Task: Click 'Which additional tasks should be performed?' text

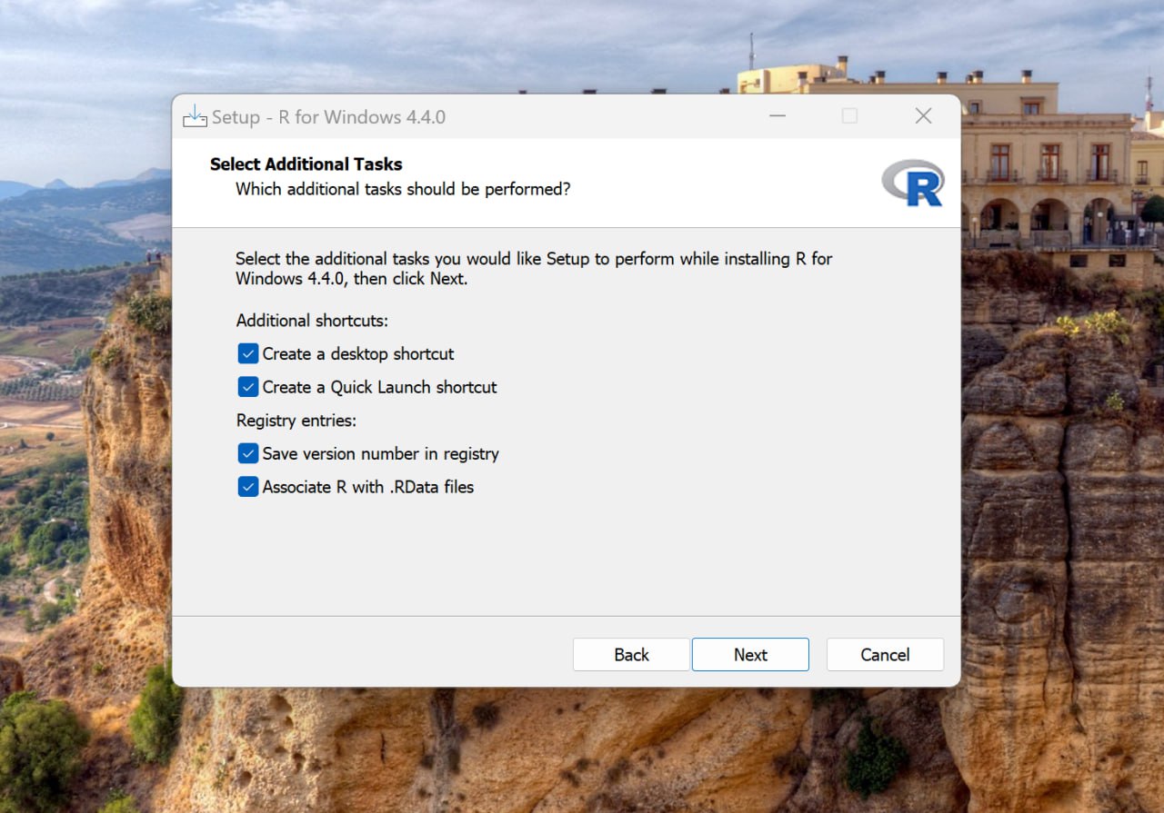Action: coord(403,189)
